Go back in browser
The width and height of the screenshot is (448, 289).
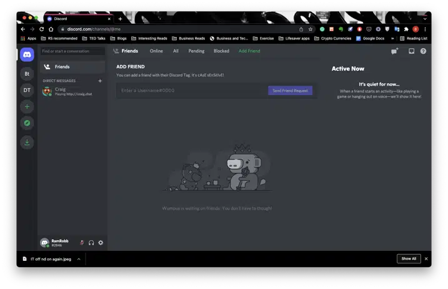23,29
